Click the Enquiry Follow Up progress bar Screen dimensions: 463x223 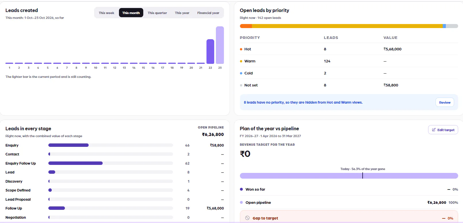pos(111,163)
